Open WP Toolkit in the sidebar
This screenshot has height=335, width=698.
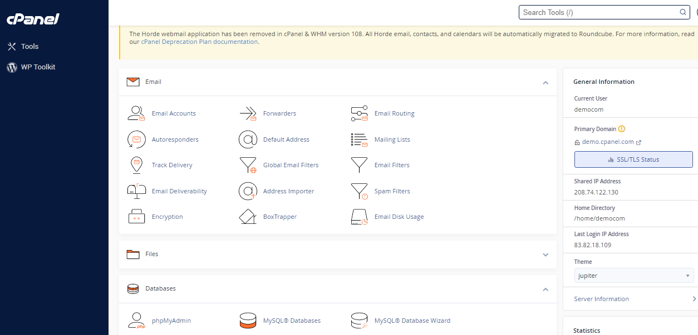coord(38,67)
